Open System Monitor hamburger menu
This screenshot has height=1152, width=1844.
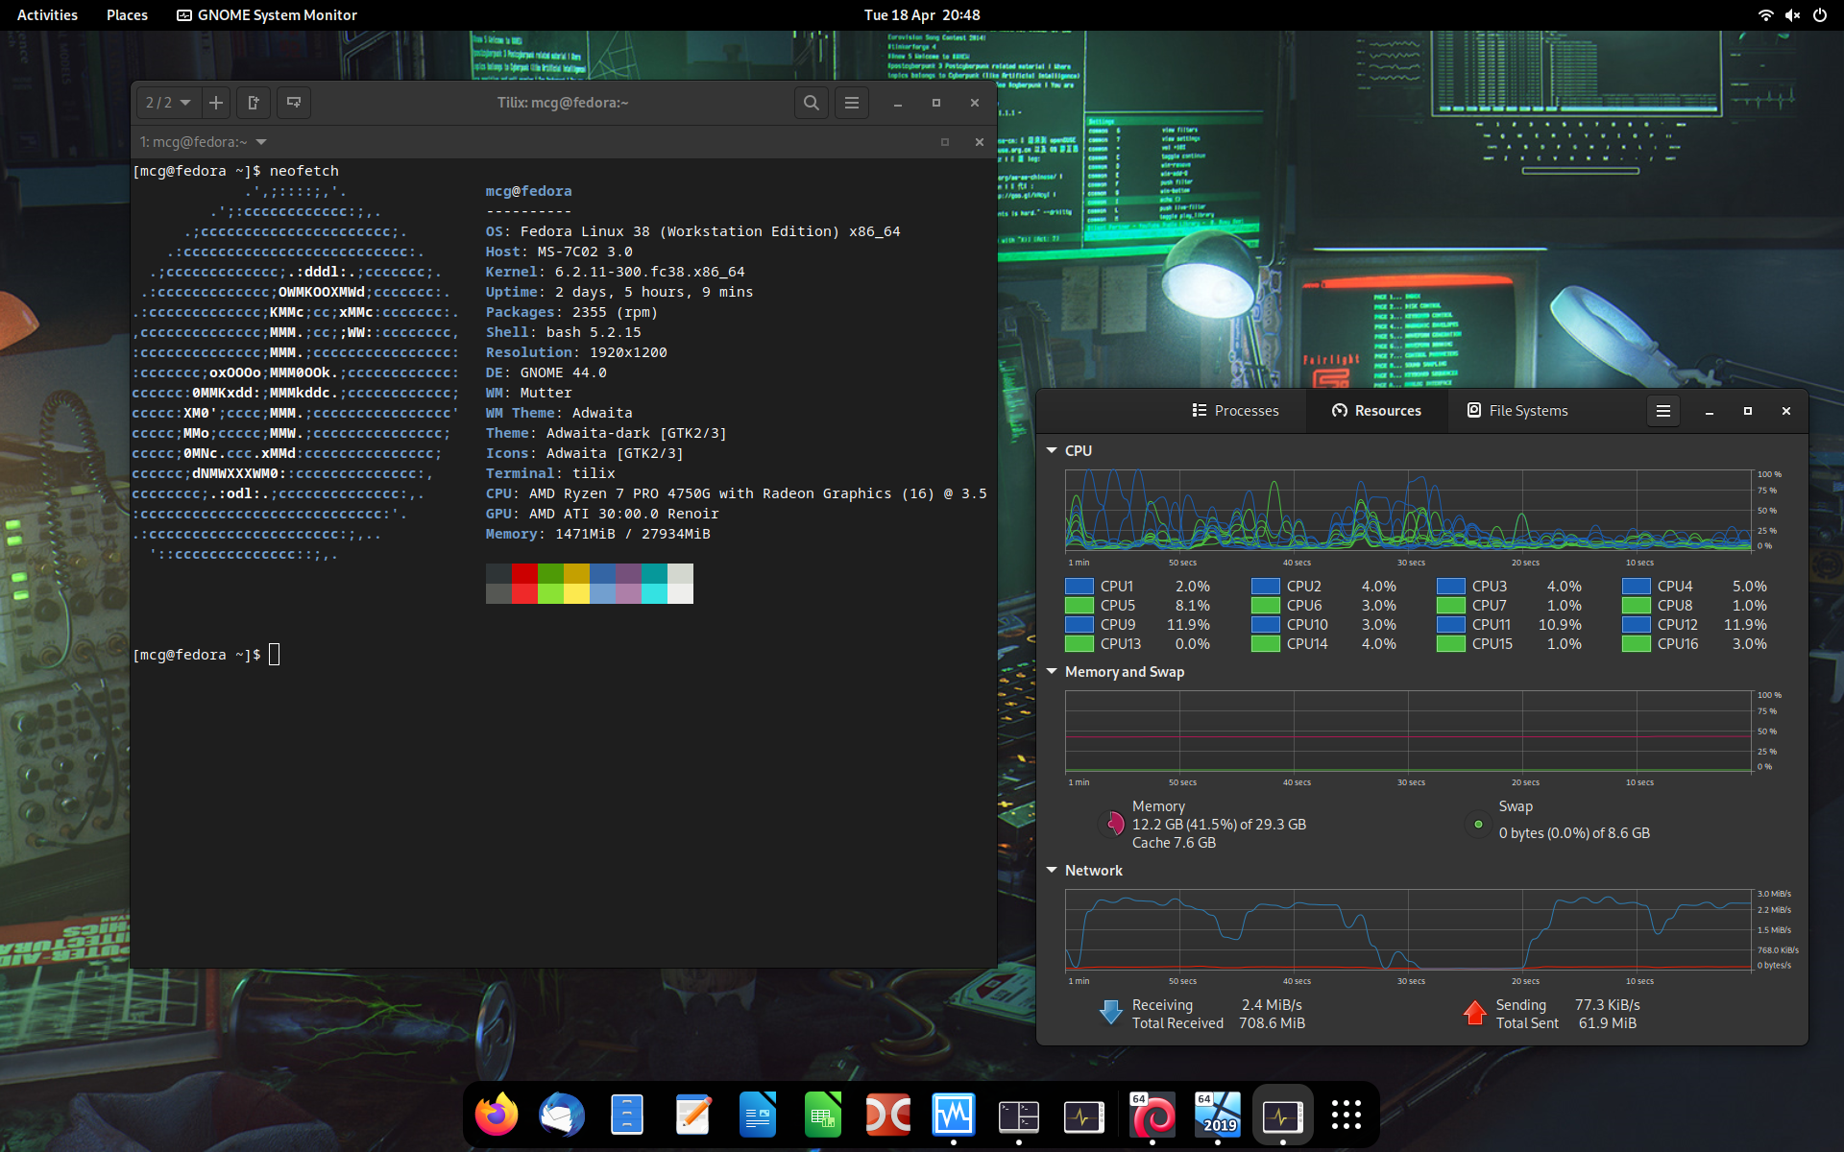point(1663,411)
